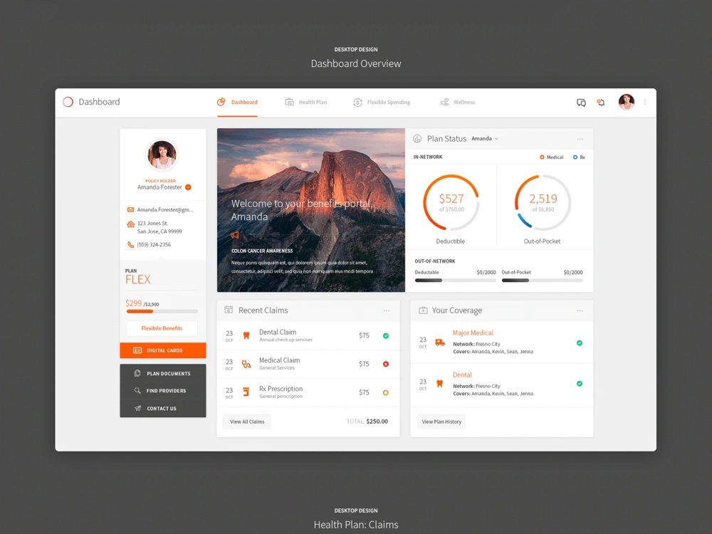Screen dimensions: 712x534
Task: Open the Dashboard tab
Action: coord(237,102)
